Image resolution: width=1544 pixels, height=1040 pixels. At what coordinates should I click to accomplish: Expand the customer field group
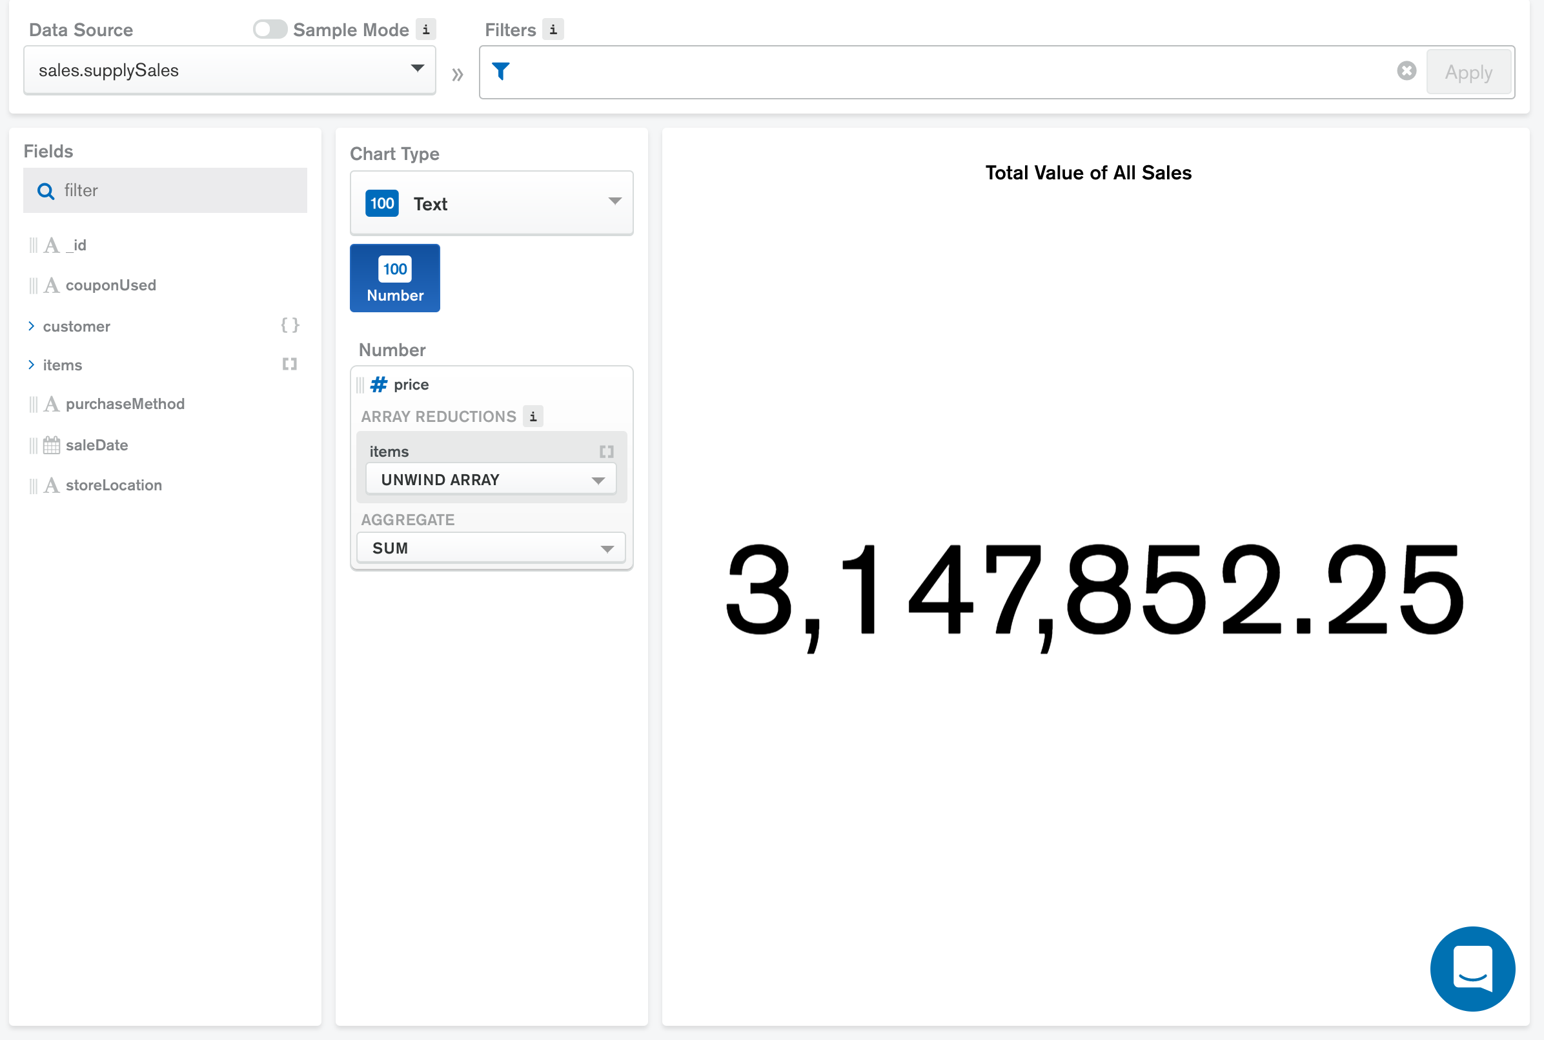(x=31, y=326)
